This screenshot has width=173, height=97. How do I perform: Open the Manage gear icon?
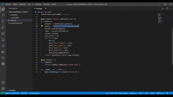point(3,89)
